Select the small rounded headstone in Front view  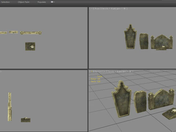point(144,41)
